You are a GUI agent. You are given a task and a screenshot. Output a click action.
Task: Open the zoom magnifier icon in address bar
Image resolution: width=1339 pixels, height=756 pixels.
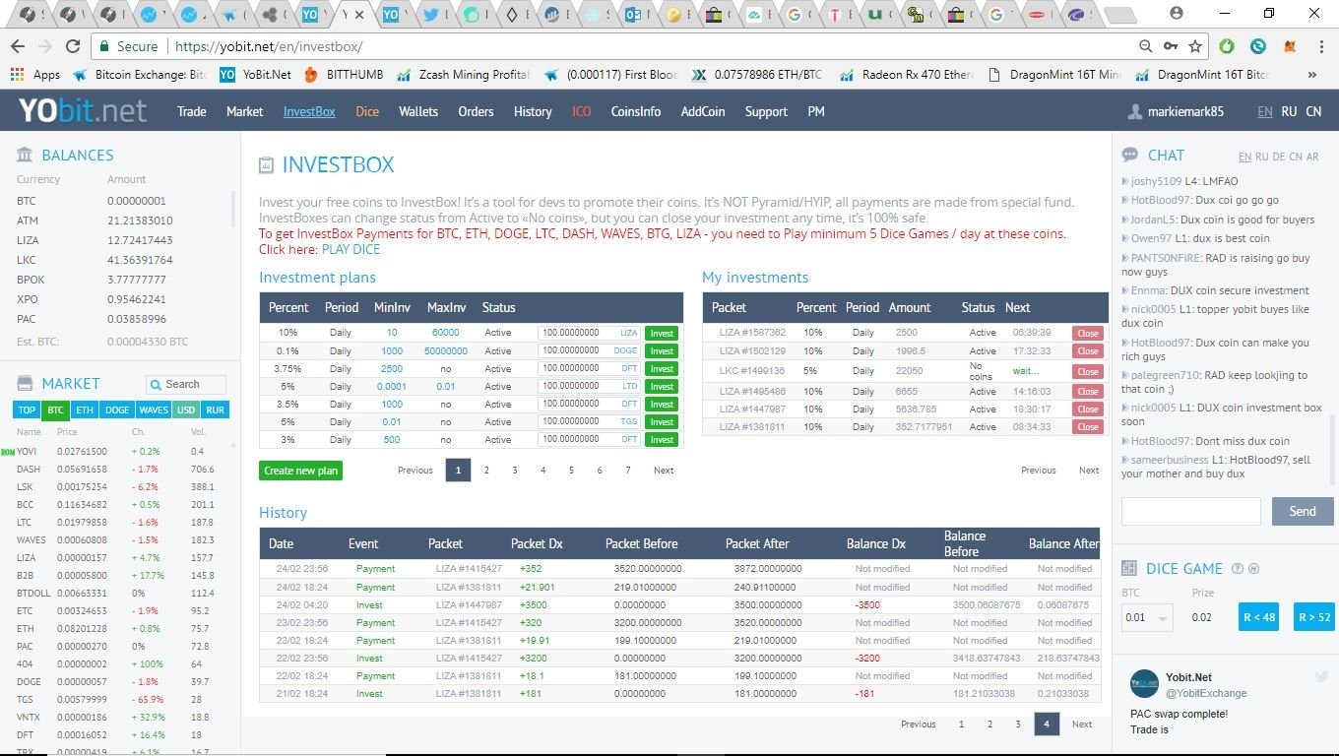[1145, 46]
